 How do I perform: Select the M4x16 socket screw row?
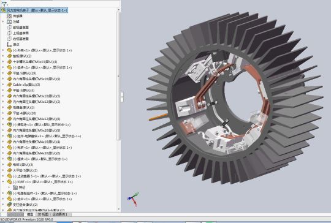37,142
